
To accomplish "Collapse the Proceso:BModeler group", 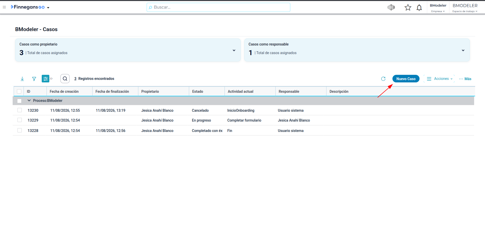I will point(29,101).
